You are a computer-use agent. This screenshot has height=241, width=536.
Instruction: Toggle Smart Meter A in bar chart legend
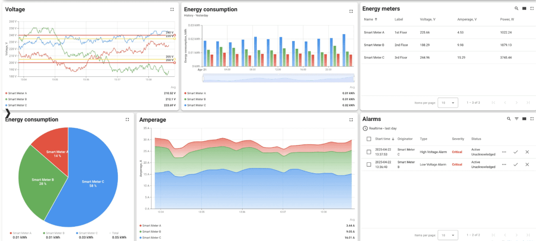click(x=195, y=93)
